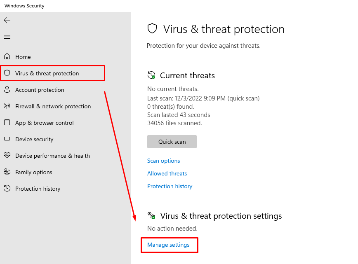The image size is (358, 264).
Task: Click the Manage settings link
Action: click(x=168, y=245)
